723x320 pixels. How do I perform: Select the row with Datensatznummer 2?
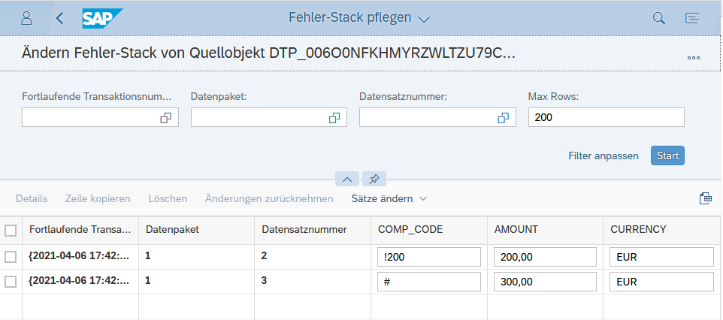(11, 257)
